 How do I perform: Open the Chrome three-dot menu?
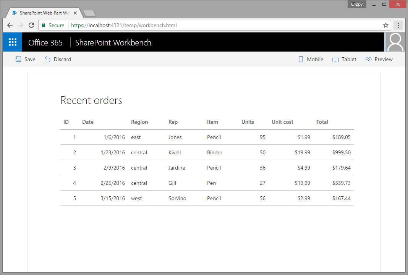click(x=398, y=25)
